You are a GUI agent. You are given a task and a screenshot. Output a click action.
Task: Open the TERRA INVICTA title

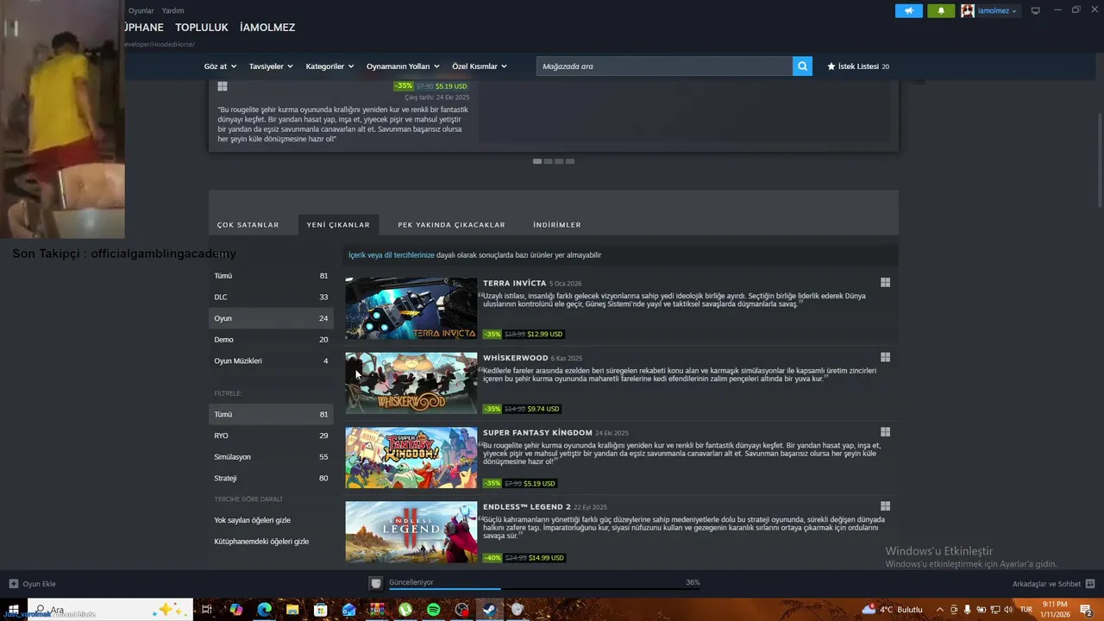pyautogui.click(x=515, y=283)
